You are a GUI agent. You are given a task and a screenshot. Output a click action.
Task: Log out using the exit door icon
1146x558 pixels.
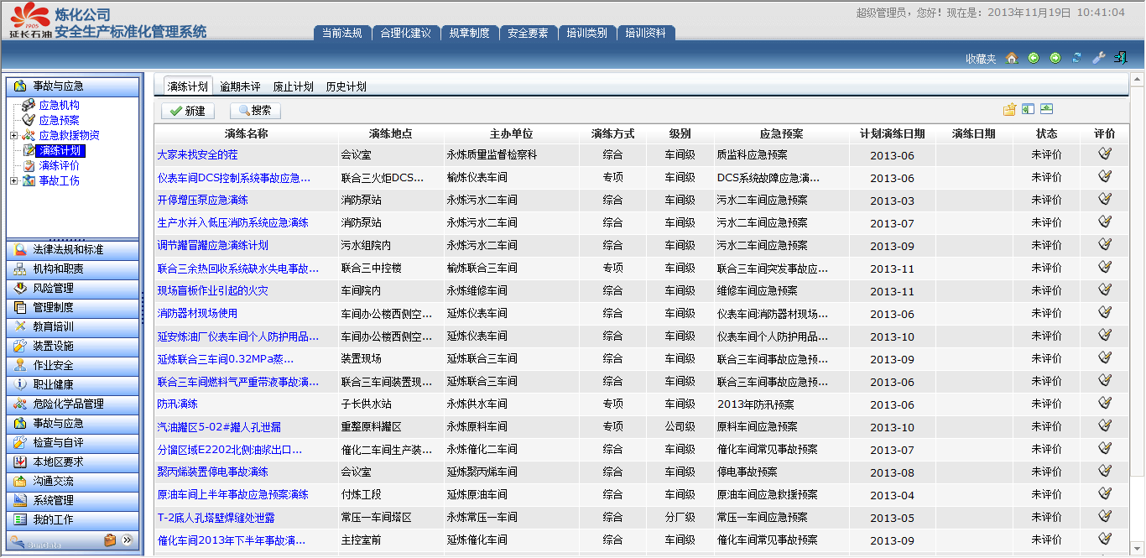(1120, 58)
